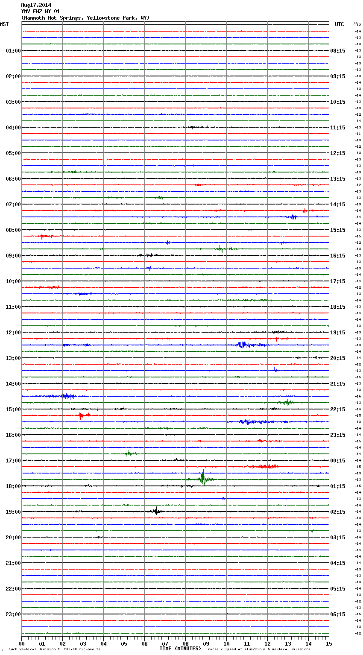The width and height of the screenshot is (363, 655).
Task: Click the "Traces clipped at plus/minus 5" footnote
Action: [258, 649]
